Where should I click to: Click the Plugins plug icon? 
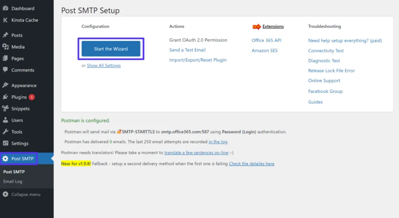(5, 97)
